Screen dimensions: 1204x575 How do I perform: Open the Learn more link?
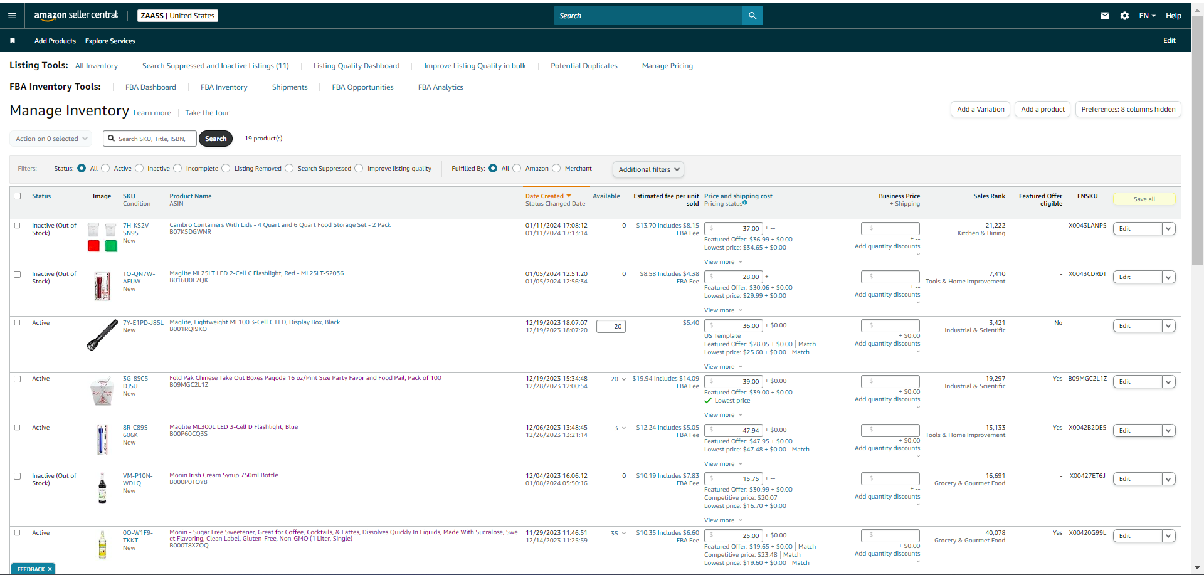tap(152, 113)
